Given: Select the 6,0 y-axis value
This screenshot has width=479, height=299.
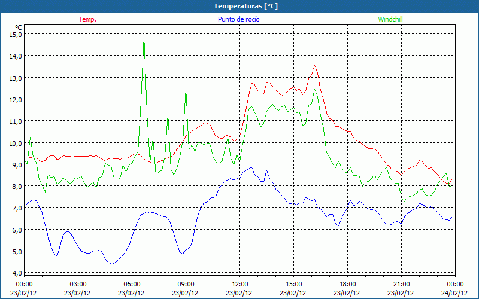Looking at the screenshot, I should pos(17,230).
